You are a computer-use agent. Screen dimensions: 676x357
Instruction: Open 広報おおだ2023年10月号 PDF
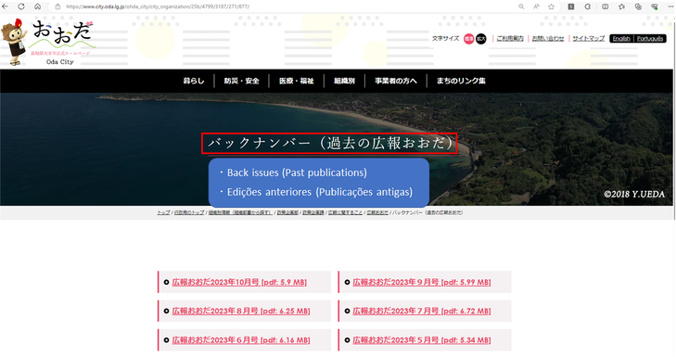239,282
